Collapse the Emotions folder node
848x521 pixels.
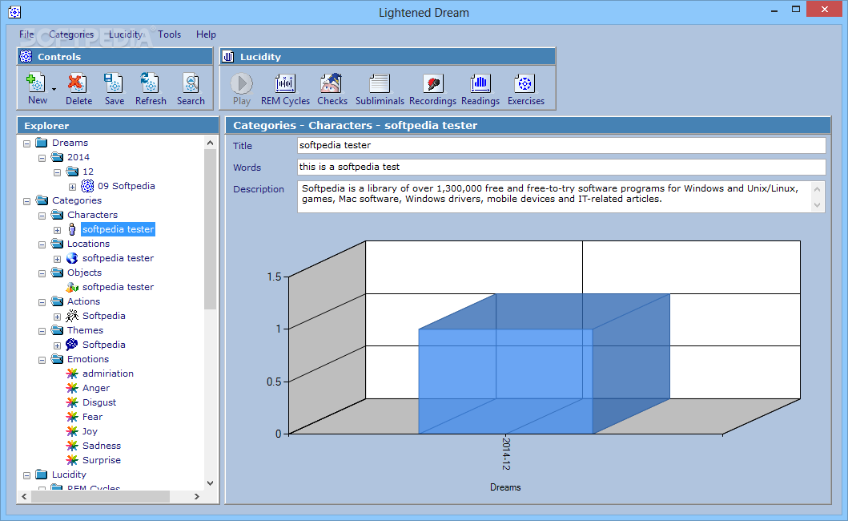coord(42,360)
